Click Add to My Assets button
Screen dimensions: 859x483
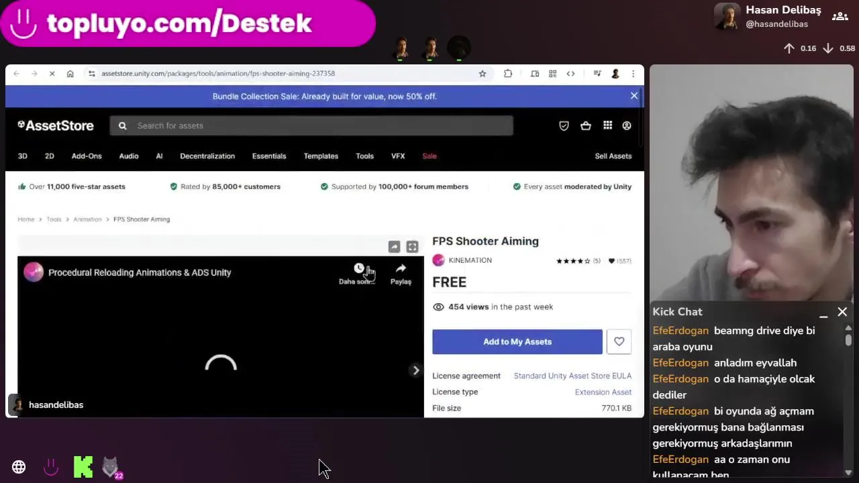[x=517, y=341]
